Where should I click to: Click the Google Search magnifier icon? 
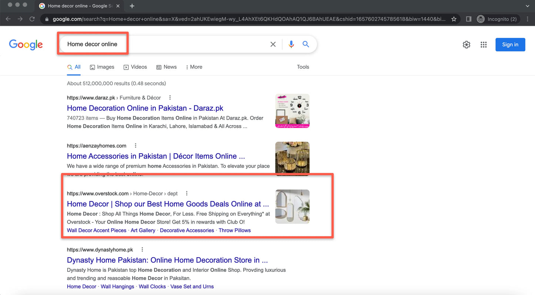coord(306,44)
